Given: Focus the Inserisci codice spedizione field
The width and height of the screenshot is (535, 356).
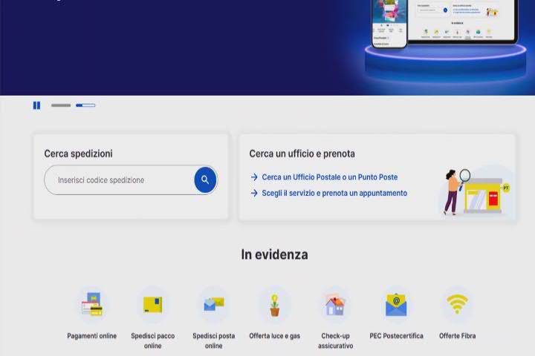Looking at the screenshot, I should click(x=119, y=180).
